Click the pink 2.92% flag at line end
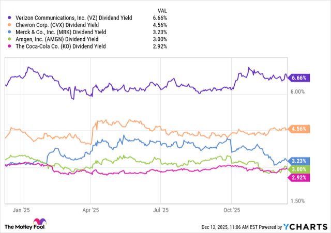The width and height of the screenshot is (331, 233). click(300, 177)
